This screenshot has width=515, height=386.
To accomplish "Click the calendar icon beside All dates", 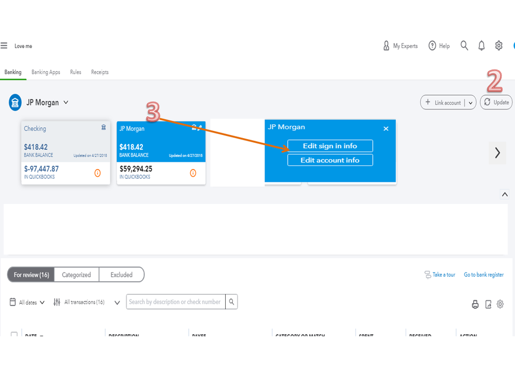I will [x=12, y=302].
